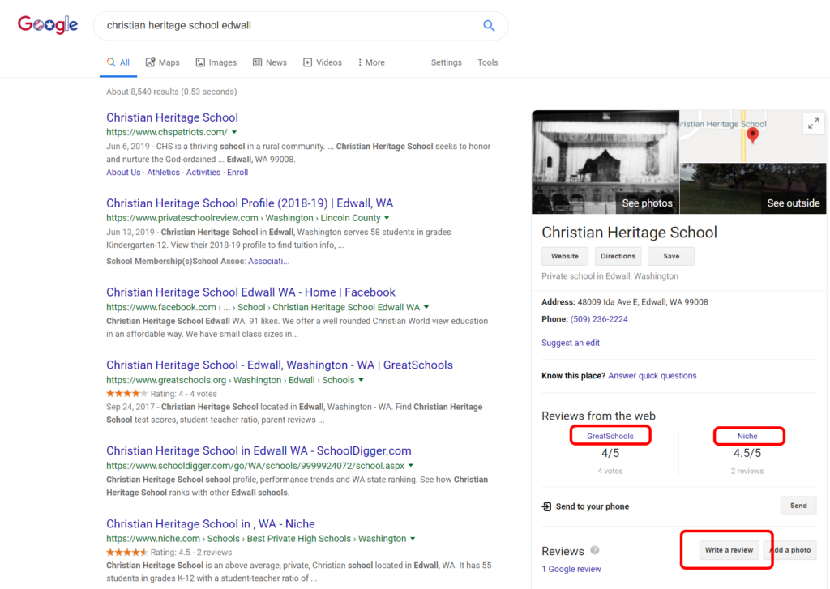Call the phone number (509) 236-2224
Image resolution: width=830 pixels, height=589 pixels.
(599, 319)
